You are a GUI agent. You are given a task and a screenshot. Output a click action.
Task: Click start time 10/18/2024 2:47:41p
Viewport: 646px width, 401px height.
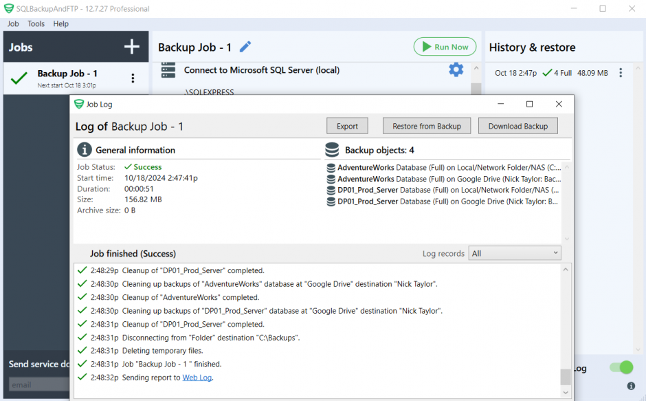[x=161, y=178]
